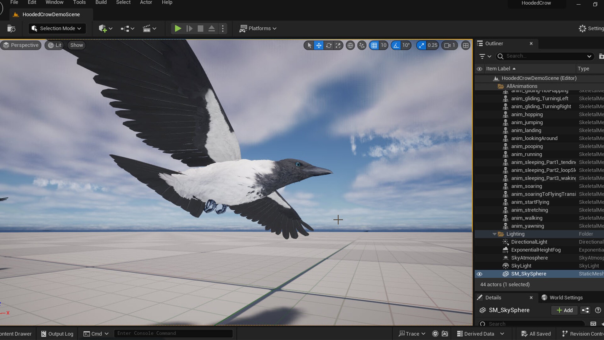Click the Revision Control icon
The height and width of the screenshot is (340, 604).
[565, 333]
